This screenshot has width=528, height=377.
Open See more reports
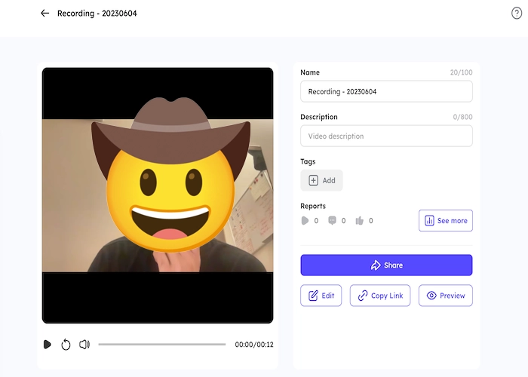(445, 221)
